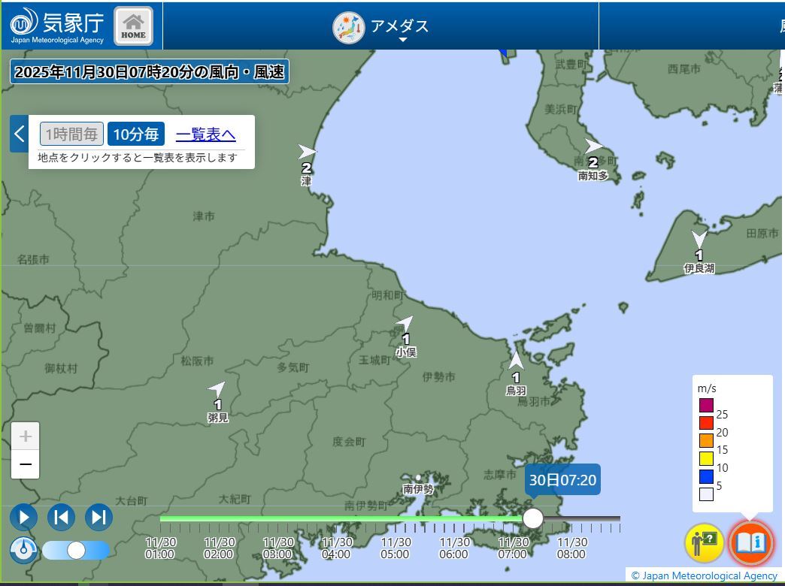This screenshot has height=586, width=785.
Task: Step back to the previous time frame
Action: coord(61,517)
